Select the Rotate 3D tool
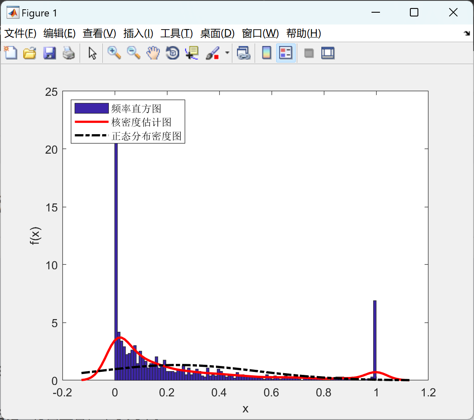Image resolution: width=474 pixels, height=420 pixels. coord(172,53)
